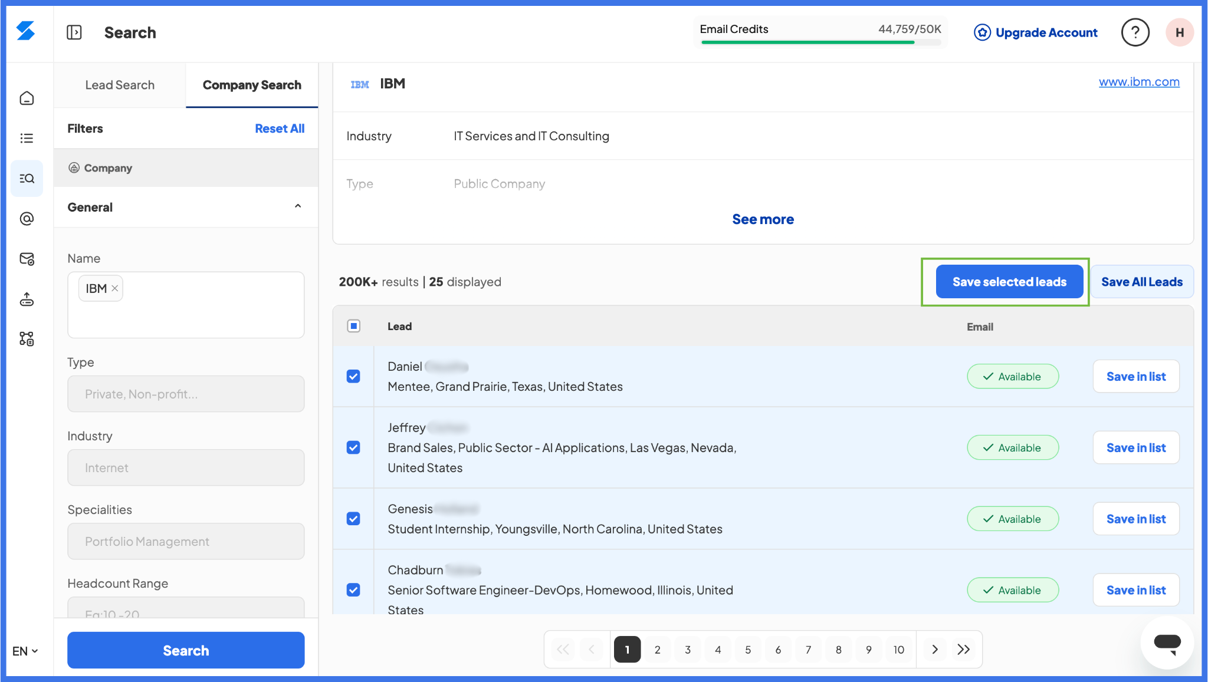Save Daniel in list
The image size is (1208, 682).
coord(1136,376)
